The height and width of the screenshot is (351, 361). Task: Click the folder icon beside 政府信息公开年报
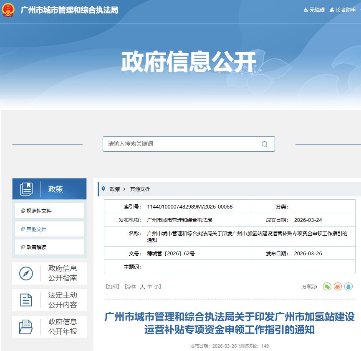[x=26, y=326]
